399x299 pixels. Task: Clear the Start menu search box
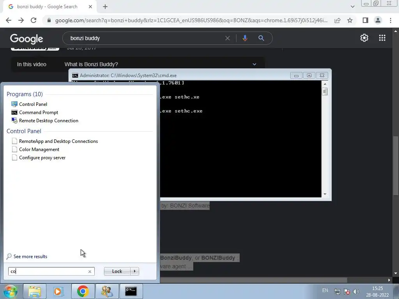click(x=90, y=271)
